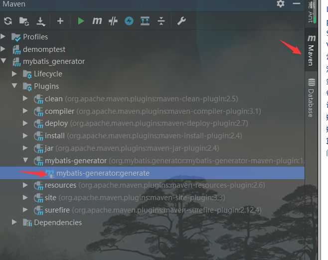Click the Profiles folder icon
The image size is (328, 260).
(16, 37)
